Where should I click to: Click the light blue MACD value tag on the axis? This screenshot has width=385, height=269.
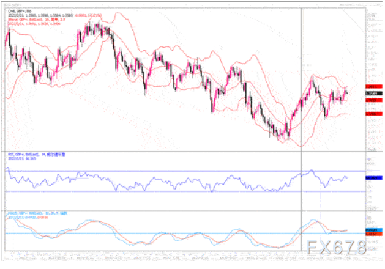click(374, 230)
